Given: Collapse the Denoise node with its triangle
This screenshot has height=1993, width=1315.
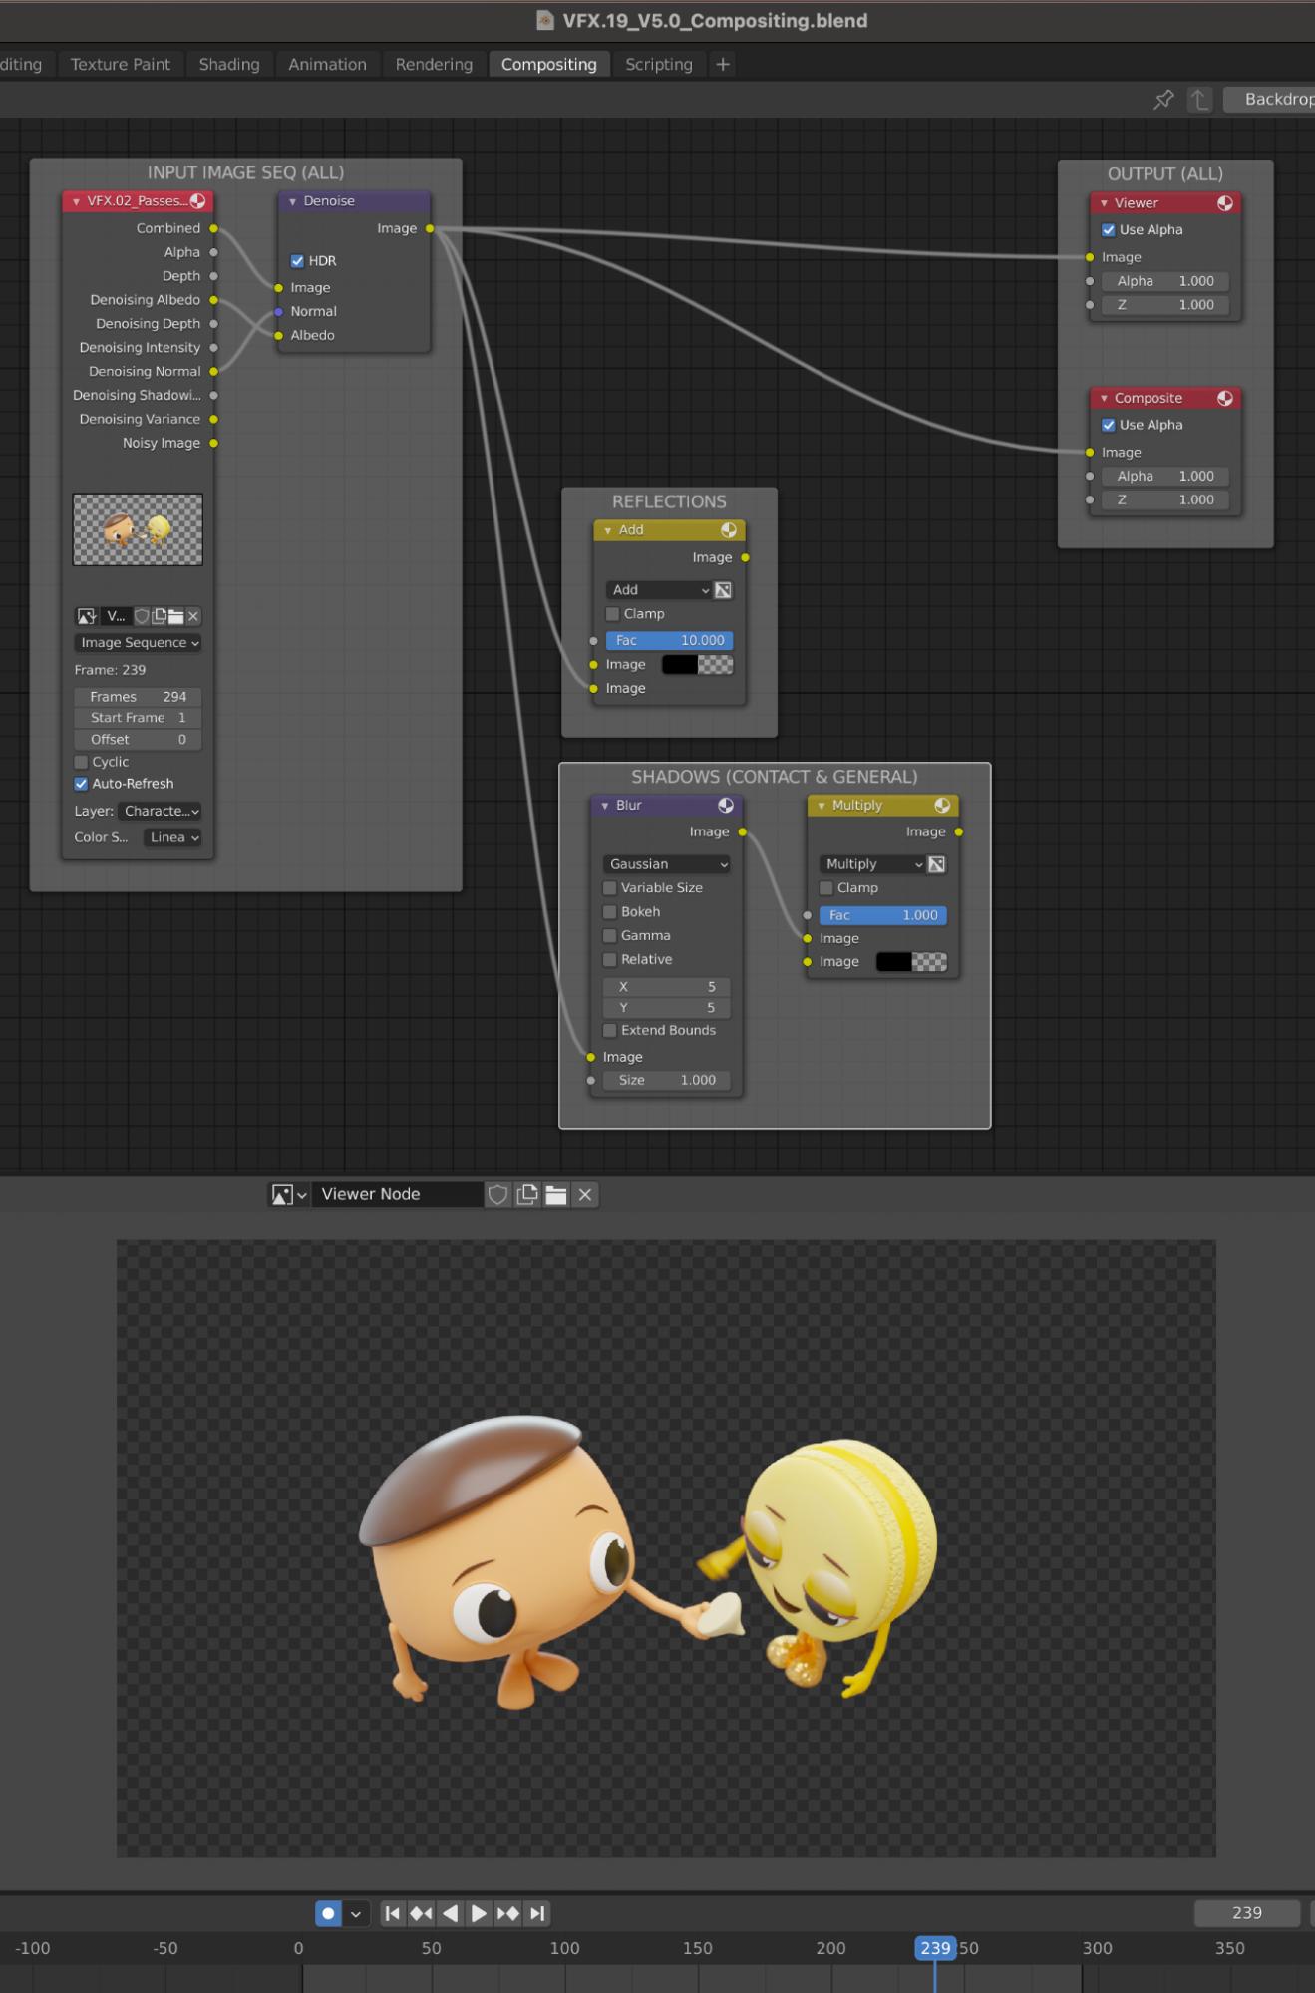Looking at the screenshot, I should tap(292, 201).
